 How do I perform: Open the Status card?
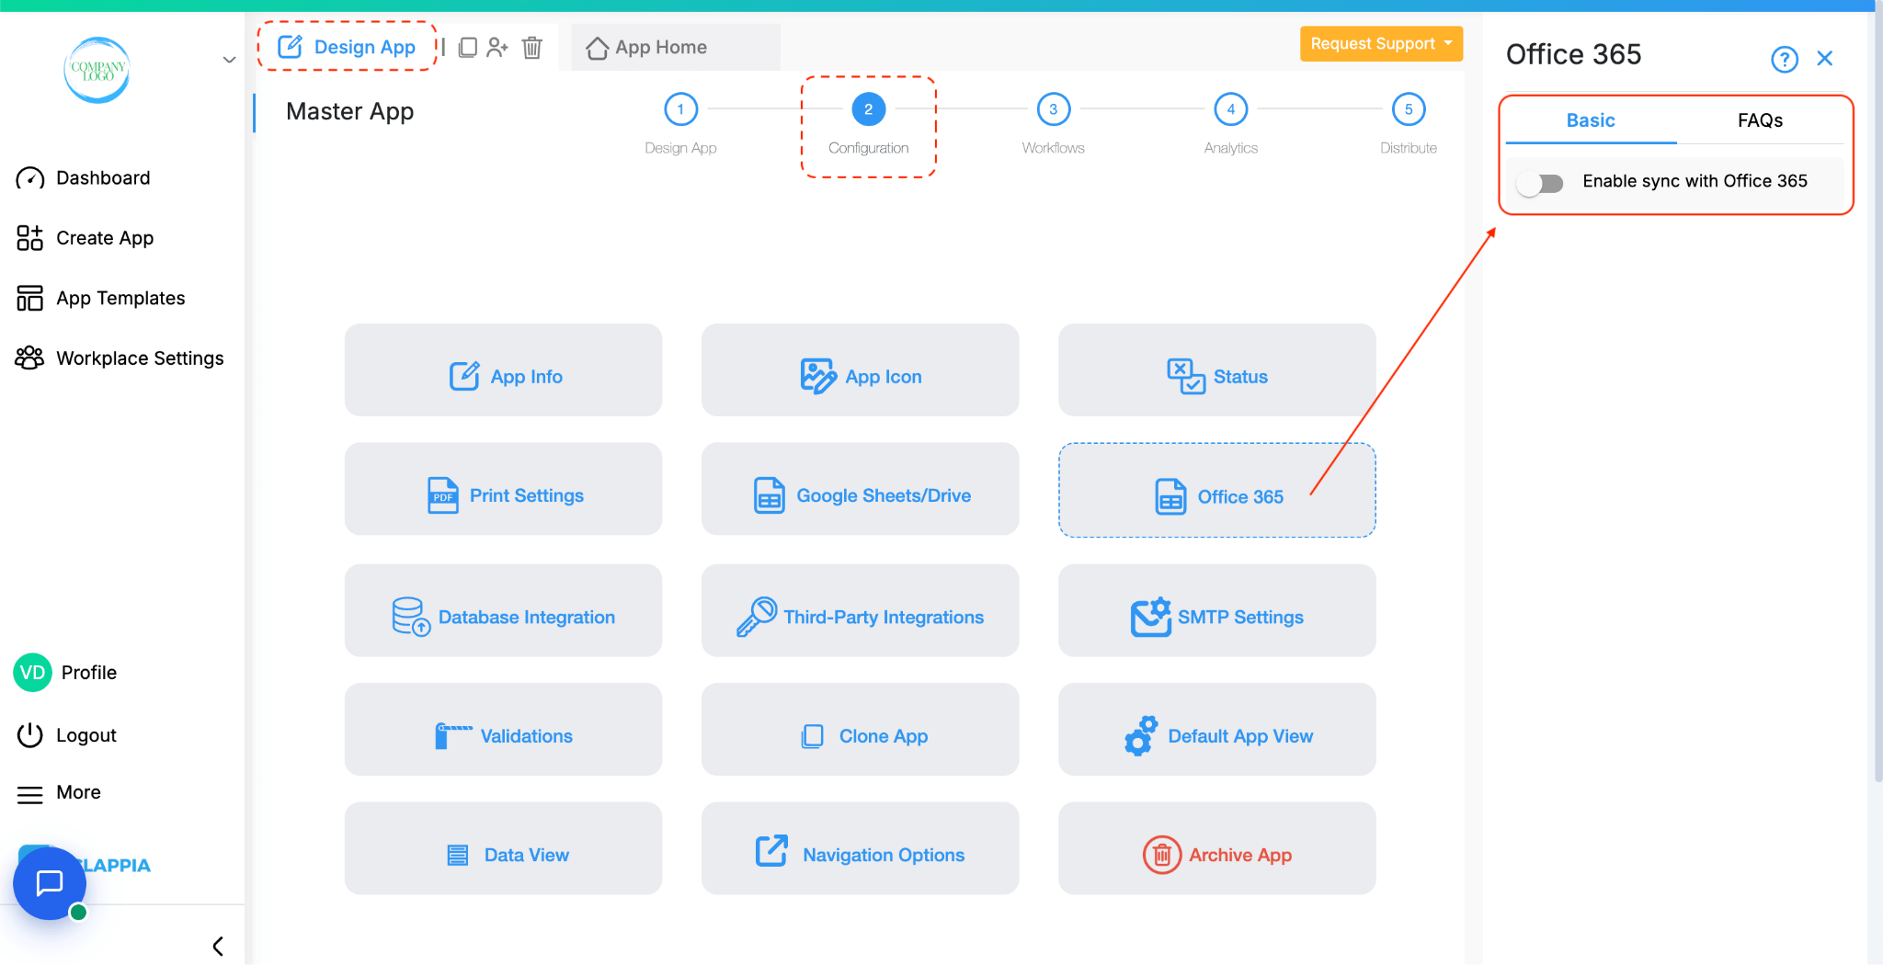[1216, 369]
